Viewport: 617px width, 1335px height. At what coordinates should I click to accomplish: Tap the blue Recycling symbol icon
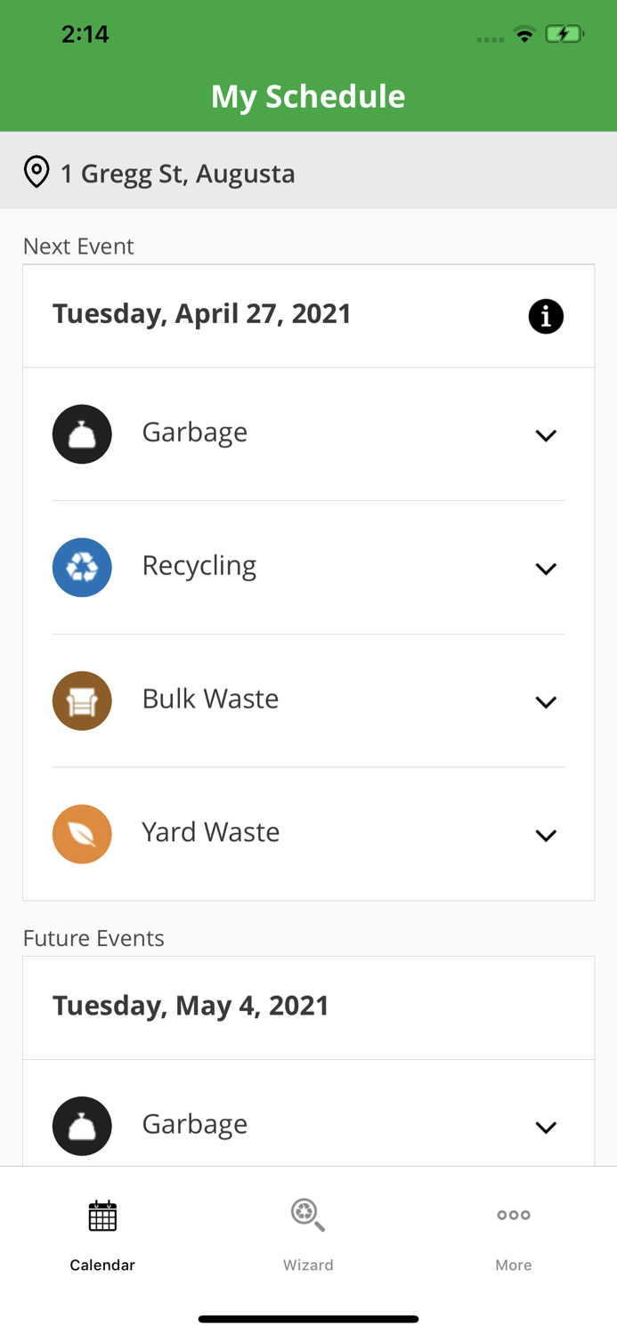click(x=82, y=567)
